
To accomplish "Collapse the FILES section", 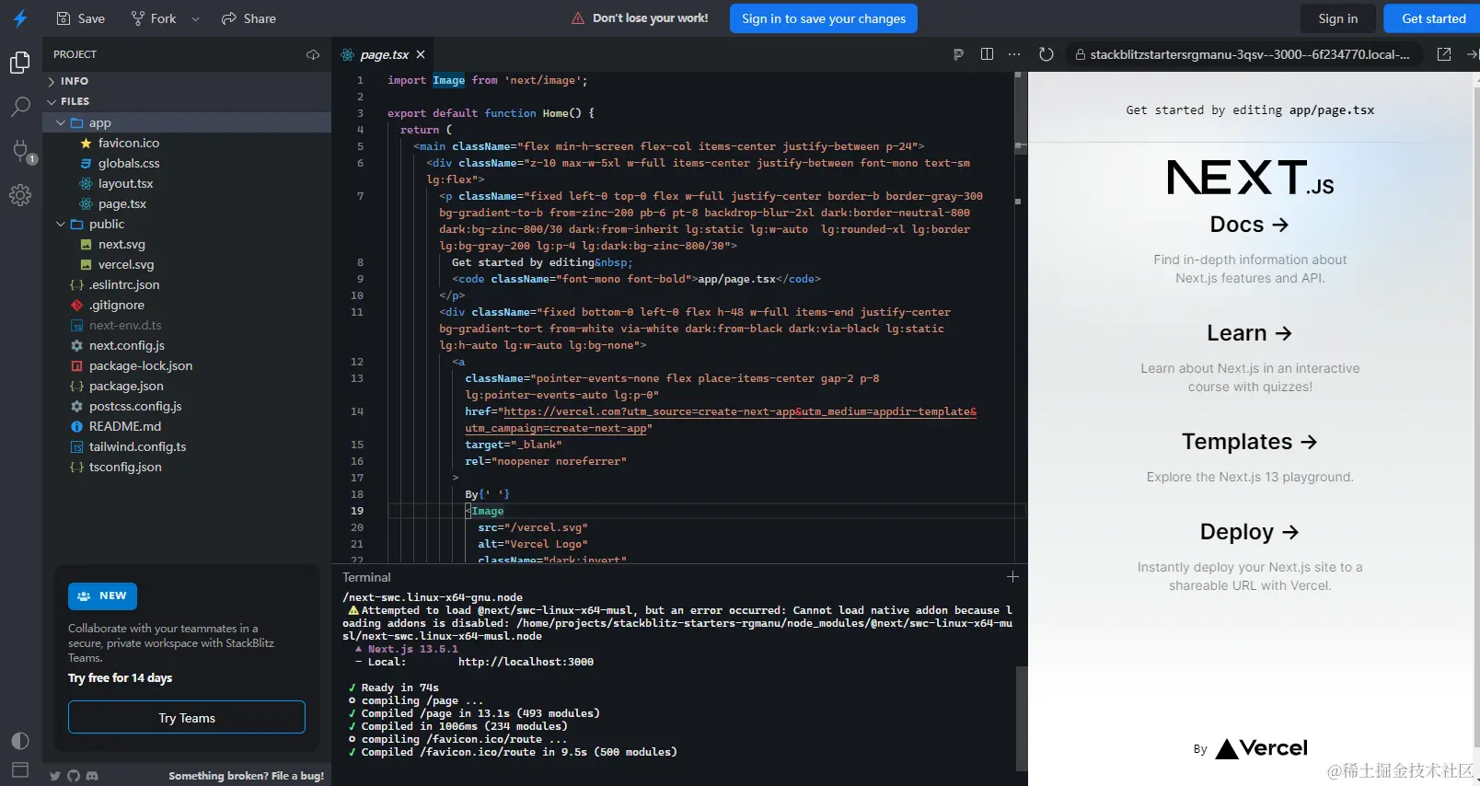I will pos(188,101).
